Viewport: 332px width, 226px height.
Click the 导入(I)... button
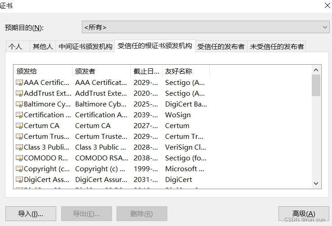coord(31,214)
